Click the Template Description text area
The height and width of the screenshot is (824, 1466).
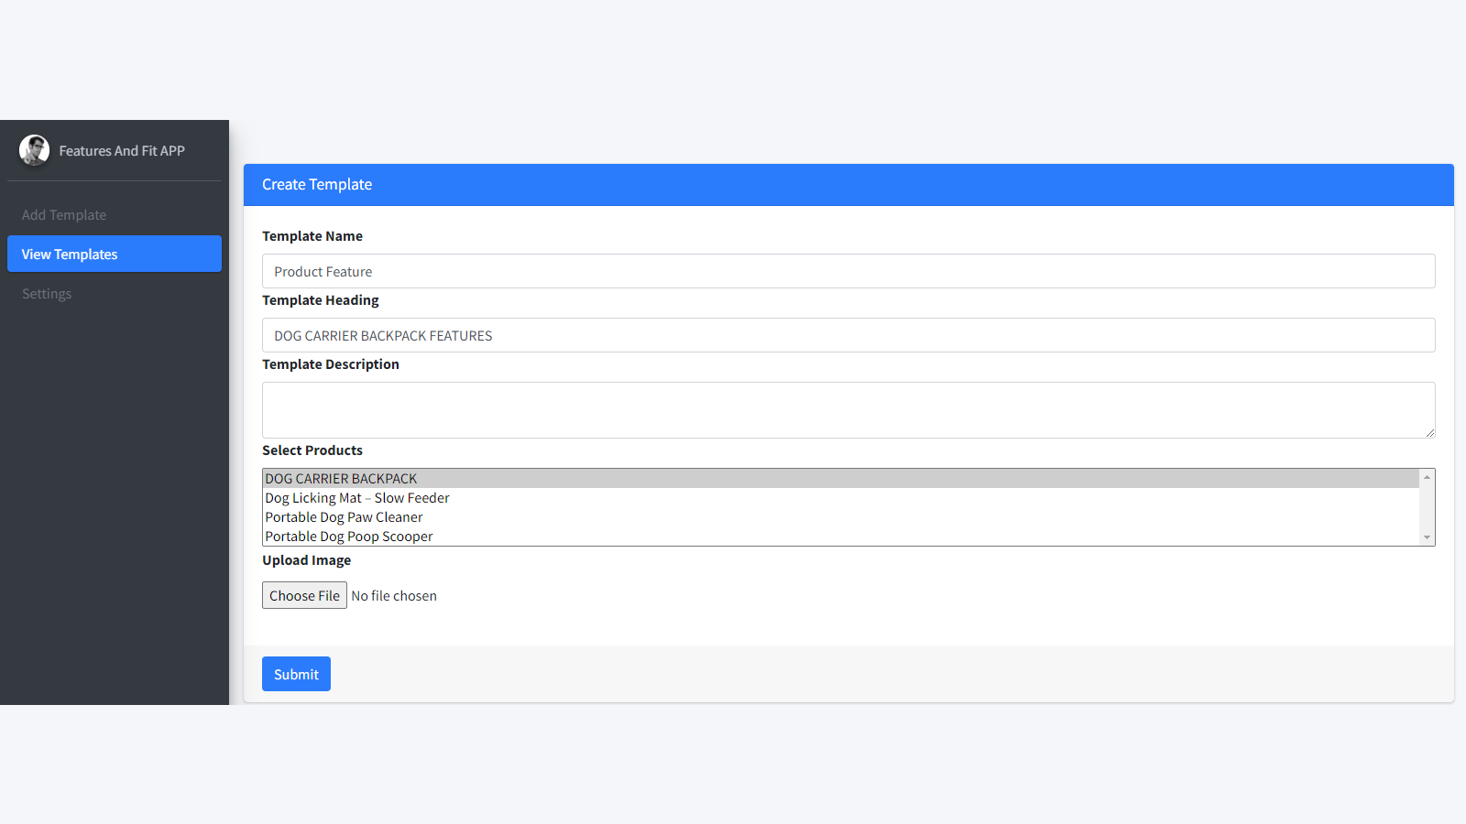(848, 409)
